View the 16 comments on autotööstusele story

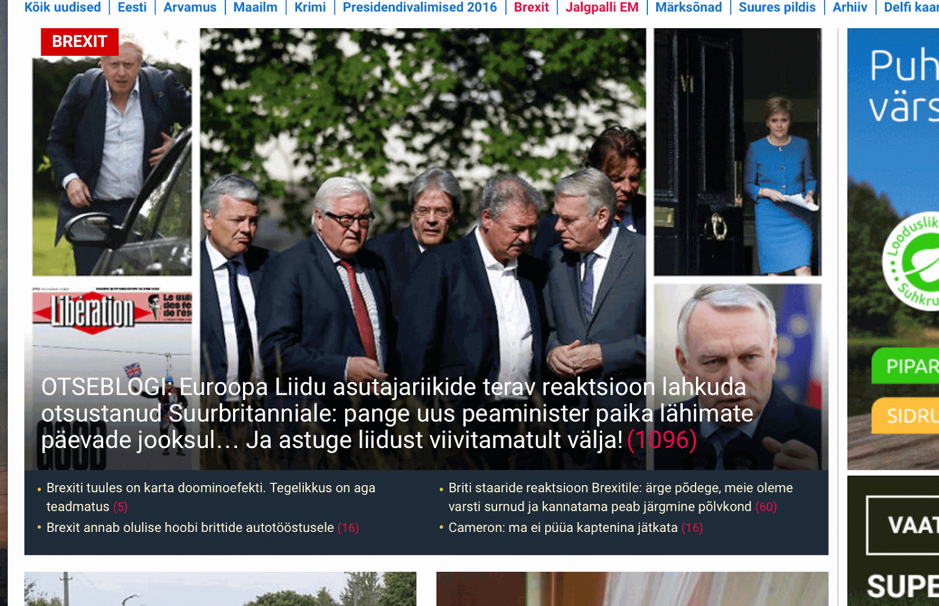pyautogui.click(x=349, y=528)
